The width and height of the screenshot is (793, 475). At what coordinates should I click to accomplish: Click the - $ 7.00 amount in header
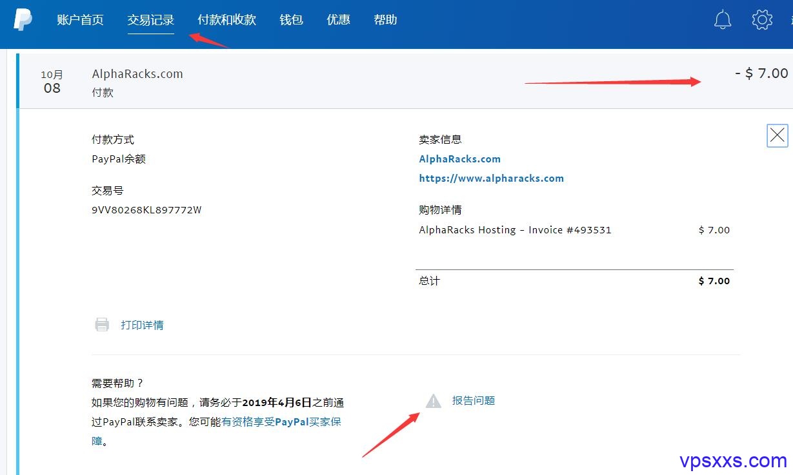761,73
